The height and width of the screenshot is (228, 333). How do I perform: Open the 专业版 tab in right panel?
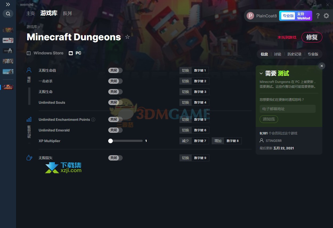[313, 54]
